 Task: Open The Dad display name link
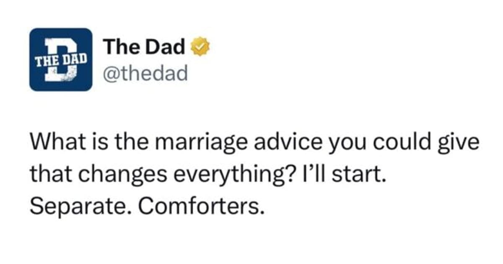pyautogui.click(x=144, y=47)
